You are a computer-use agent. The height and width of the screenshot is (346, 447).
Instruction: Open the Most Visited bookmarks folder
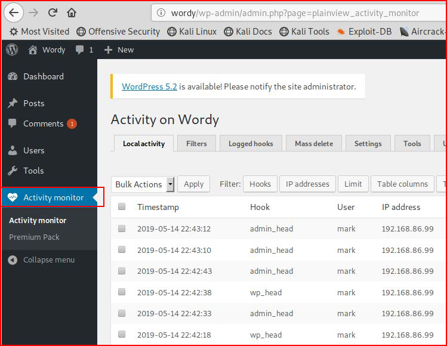(x=39, y=32)
